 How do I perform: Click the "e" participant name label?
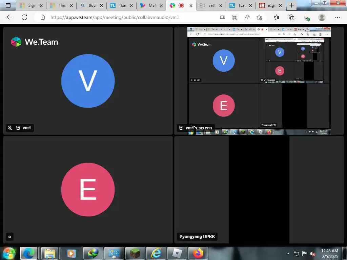9,237
